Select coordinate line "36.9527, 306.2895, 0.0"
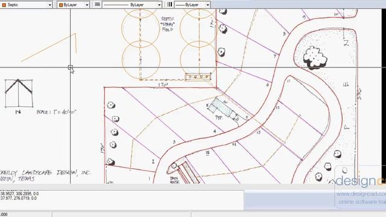The image size is (386, 217). tap(19, 193)
